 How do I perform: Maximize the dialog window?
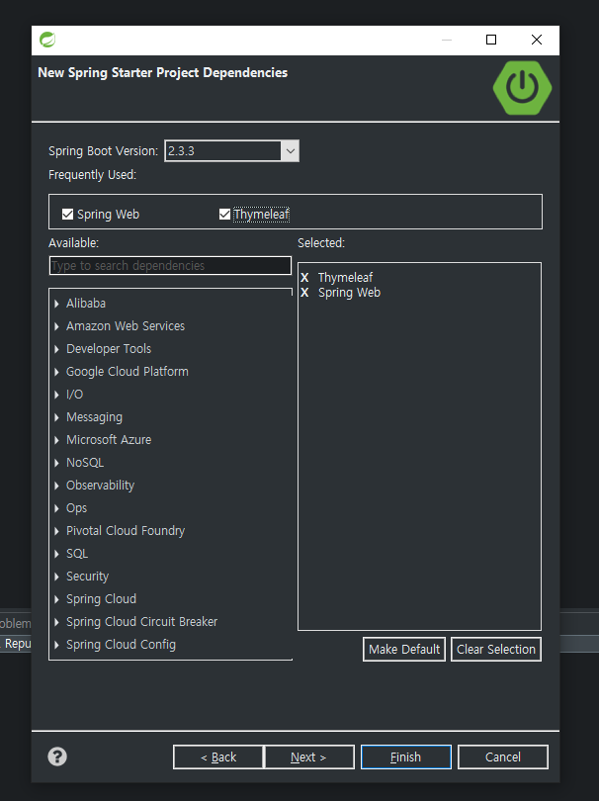pyautogui.click(x=491, y=40)
